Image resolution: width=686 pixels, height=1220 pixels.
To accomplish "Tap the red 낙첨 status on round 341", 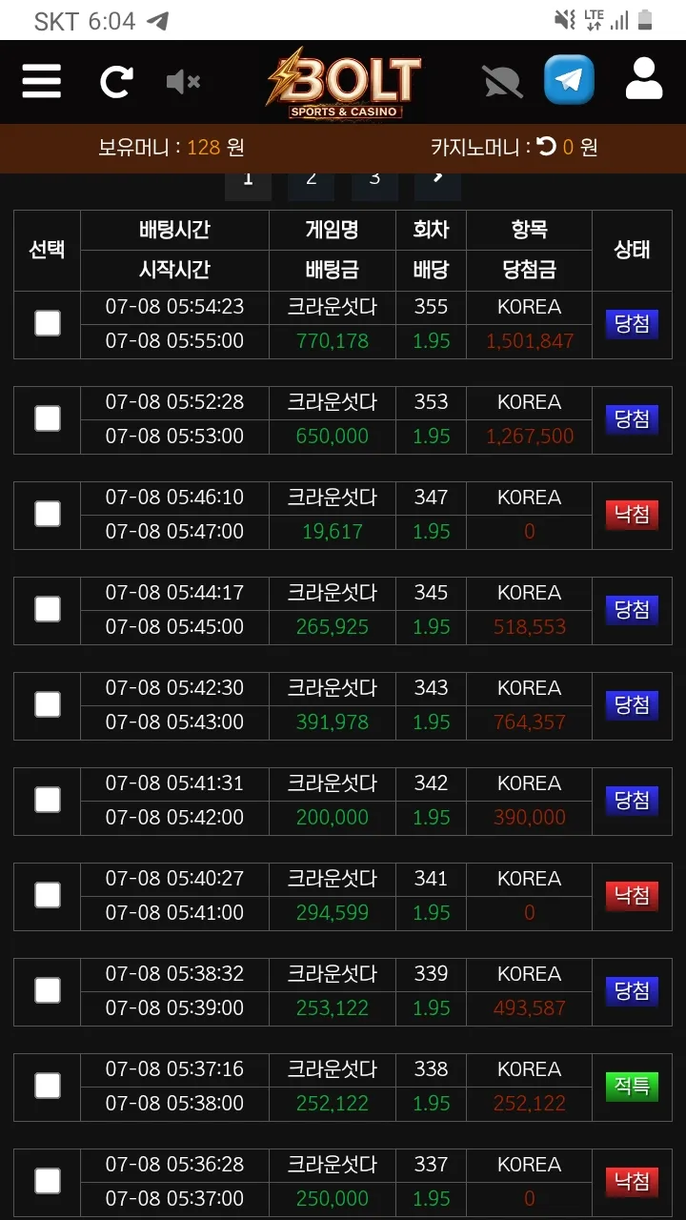I will tap(632, 896).
